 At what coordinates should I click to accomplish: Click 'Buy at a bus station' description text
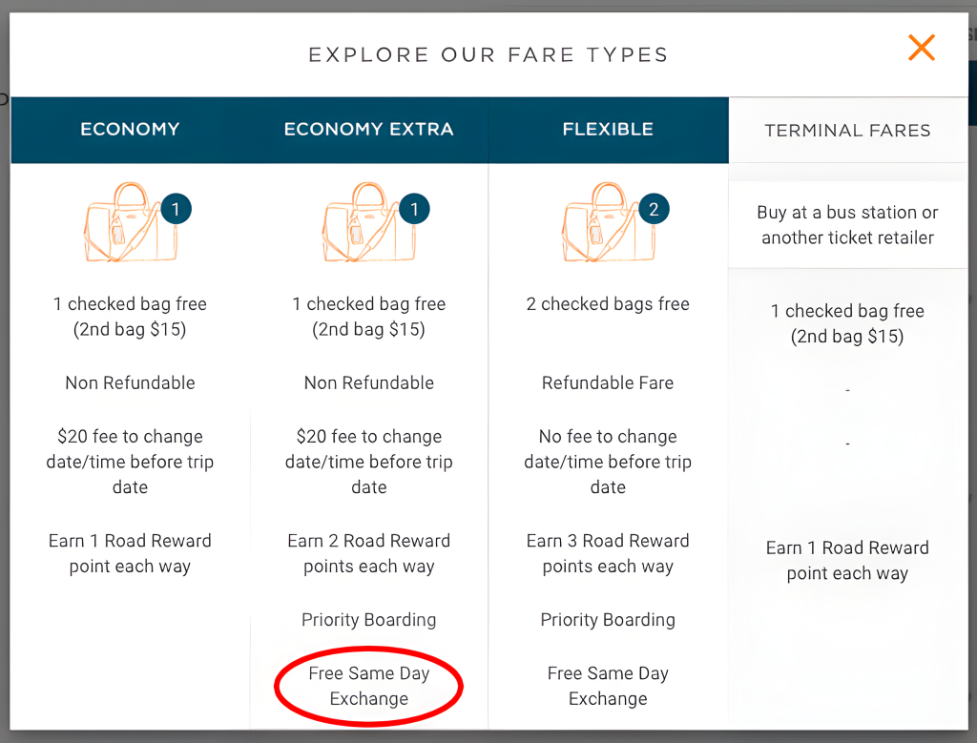[x=847, y=225]
